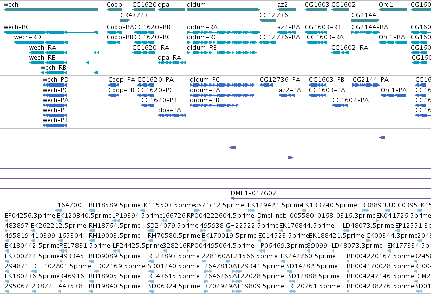Select the CG1603-RB transcript

click(x=316, y=32)
